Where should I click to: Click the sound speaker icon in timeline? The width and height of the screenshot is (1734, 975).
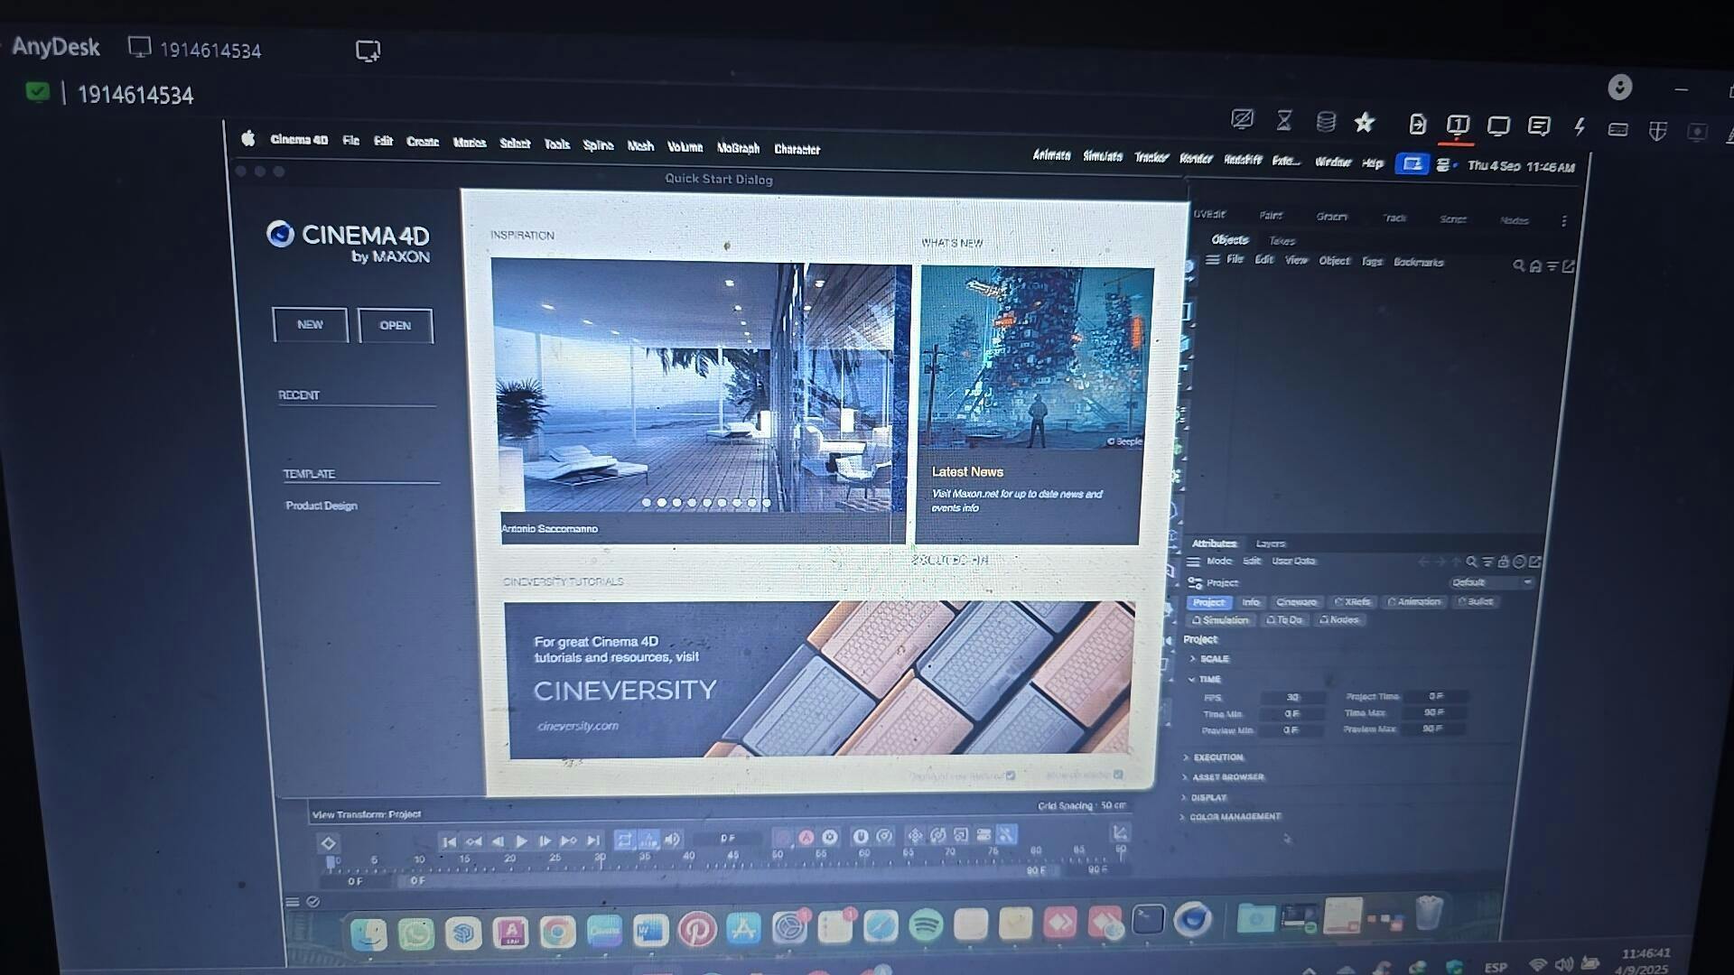tap(672, 840)
